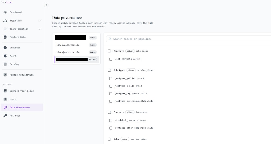Expand the Ingestion submenu arrow
The width and height of the screenshot is (271, 144).
point(40,21)
